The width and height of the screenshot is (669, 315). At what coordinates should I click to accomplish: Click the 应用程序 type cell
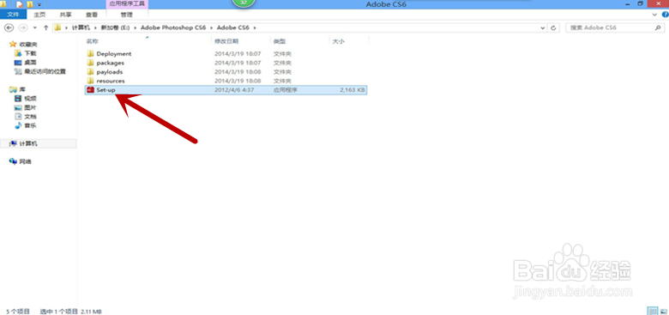coord(286,89)
